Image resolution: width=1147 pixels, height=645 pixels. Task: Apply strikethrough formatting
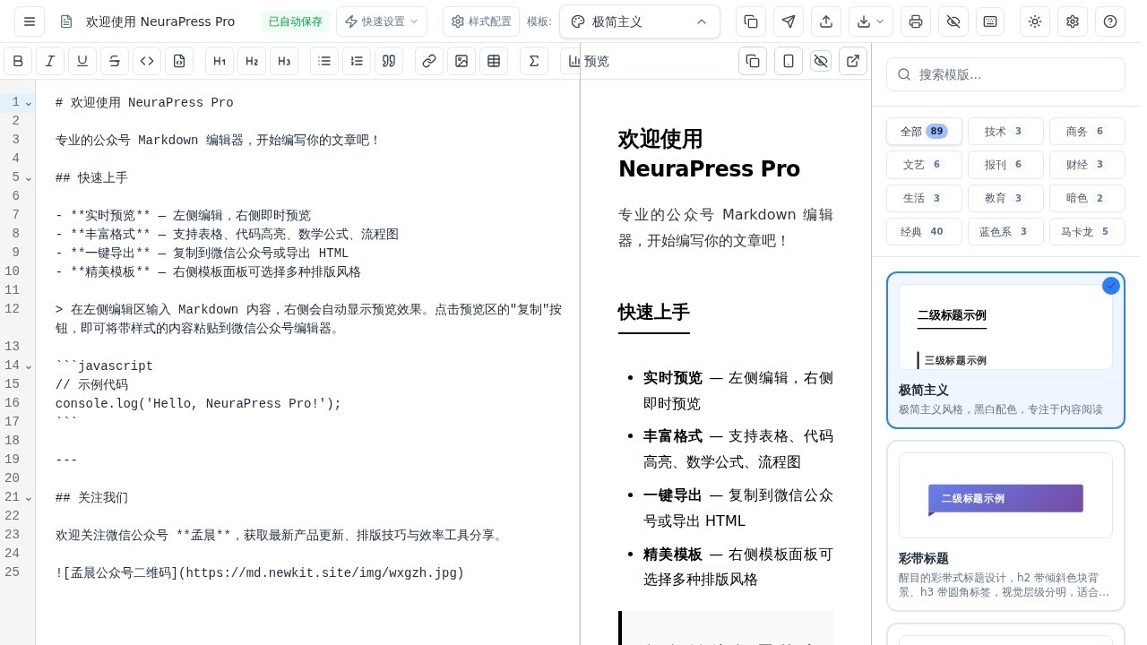click(x=115, y=61)
